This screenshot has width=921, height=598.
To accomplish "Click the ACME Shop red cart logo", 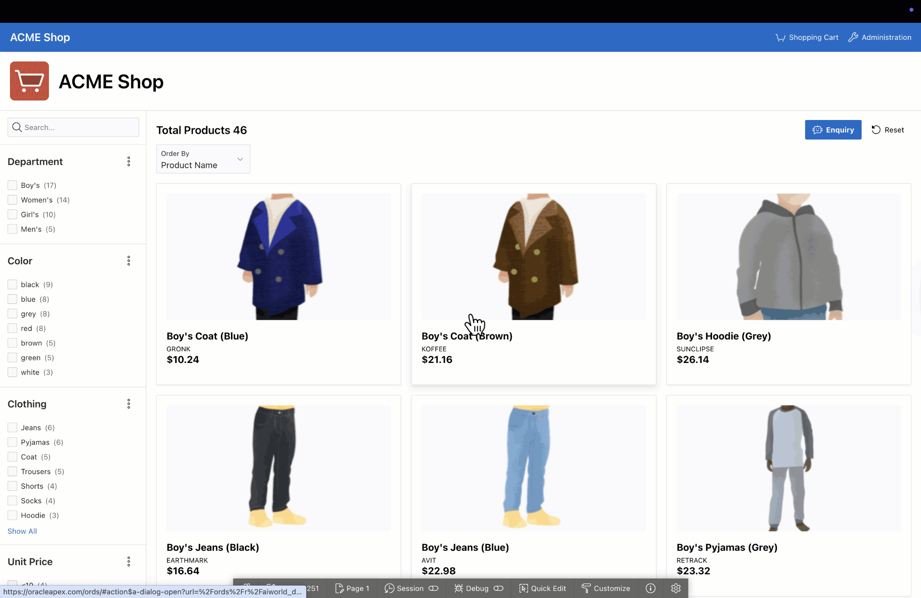I will point(29,81).
